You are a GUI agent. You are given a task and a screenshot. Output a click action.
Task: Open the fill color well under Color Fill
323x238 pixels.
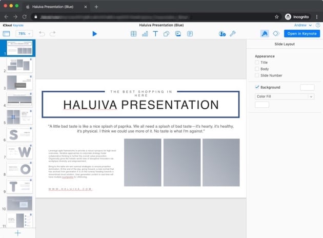(262, 105)
